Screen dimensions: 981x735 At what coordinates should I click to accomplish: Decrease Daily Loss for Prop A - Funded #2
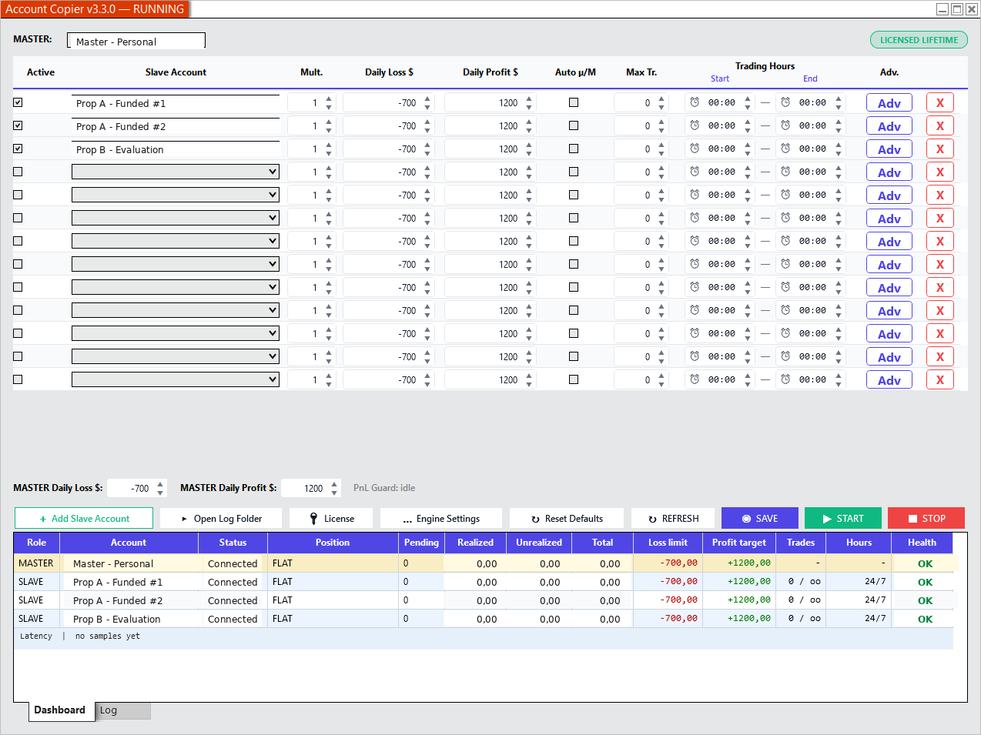(427, 130)
